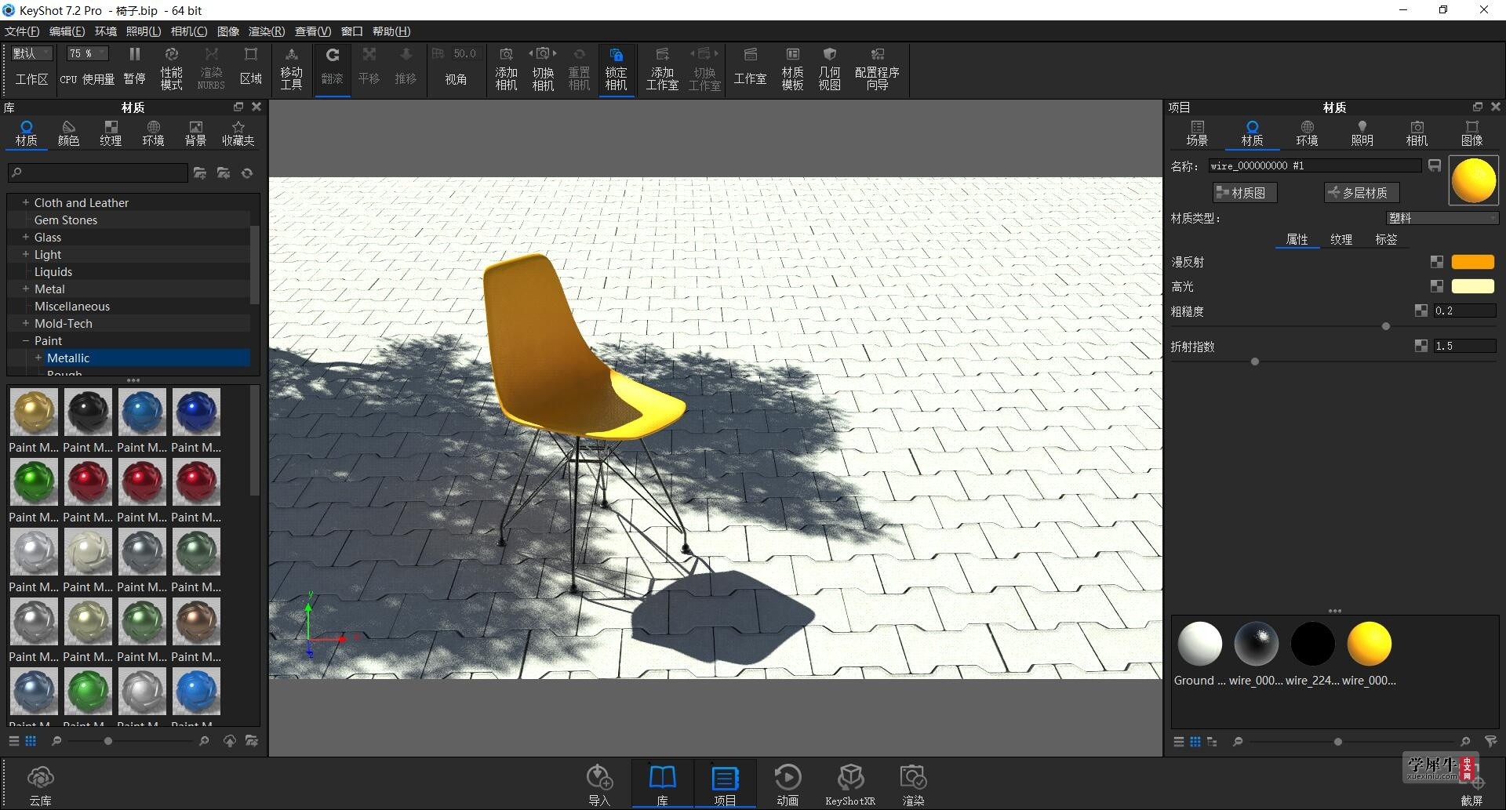Toggle refraction index (折射指数) texture checker
1506x810 pixels.
click(x=1421, y=346)
